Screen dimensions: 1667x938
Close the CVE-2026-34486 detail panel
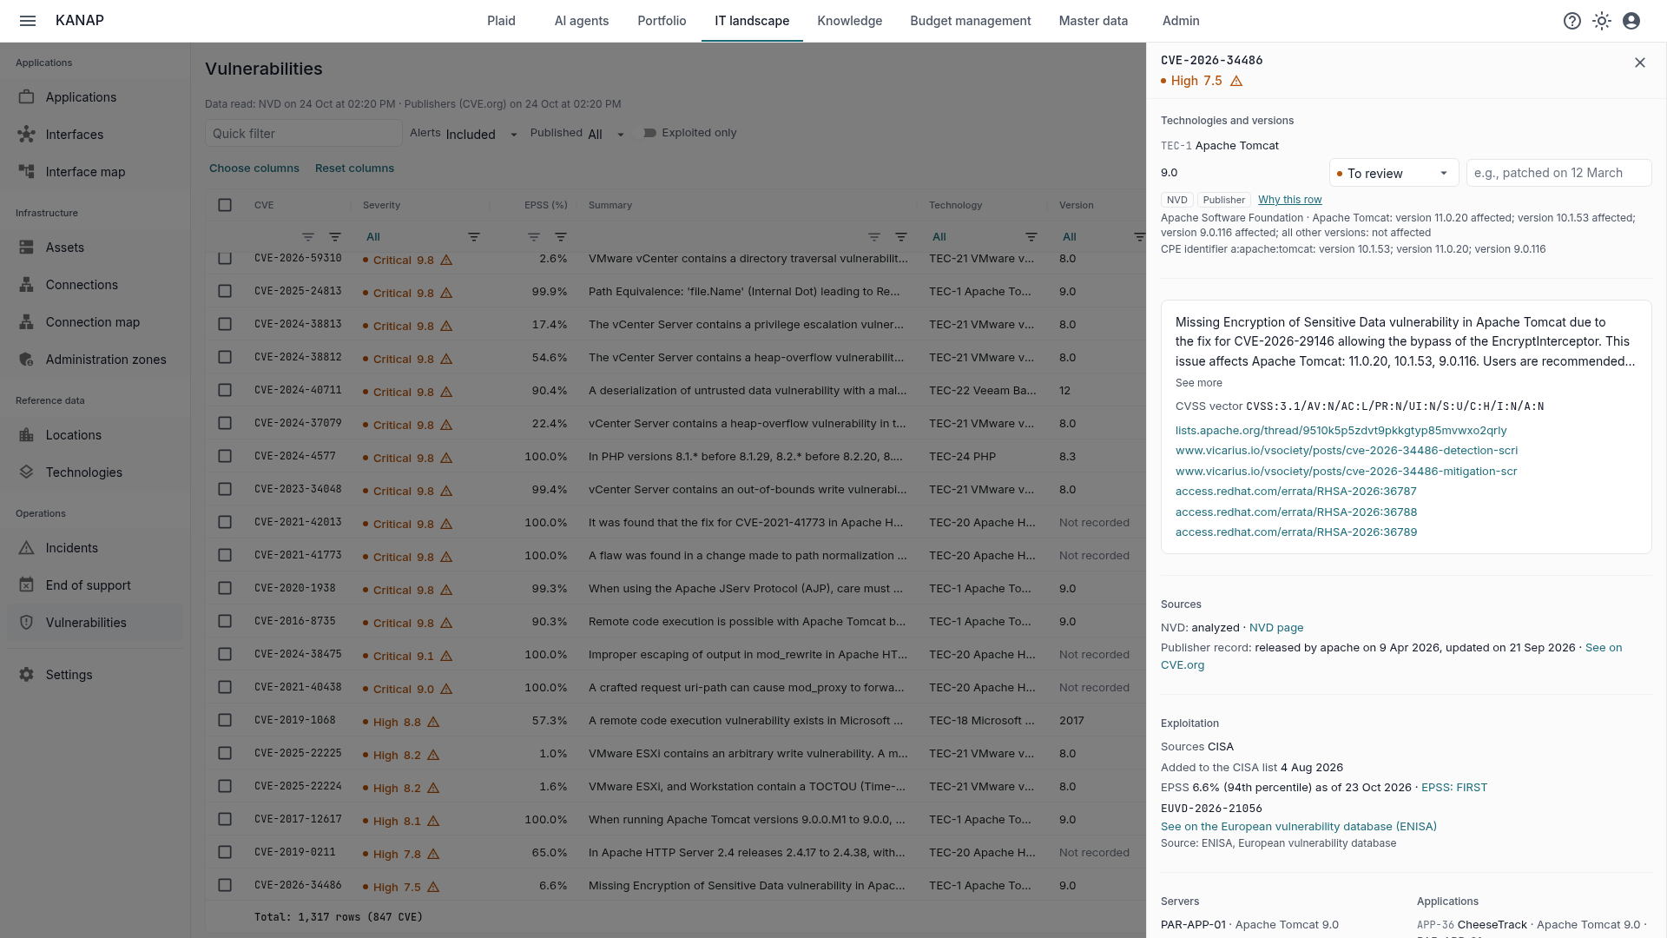pyautogui.click(x=1640, y=63)
